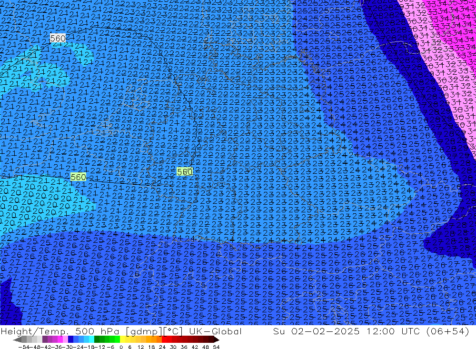Click the "36" legend scale value
Screen dimensions: 476x349
[x=184, y=347]
